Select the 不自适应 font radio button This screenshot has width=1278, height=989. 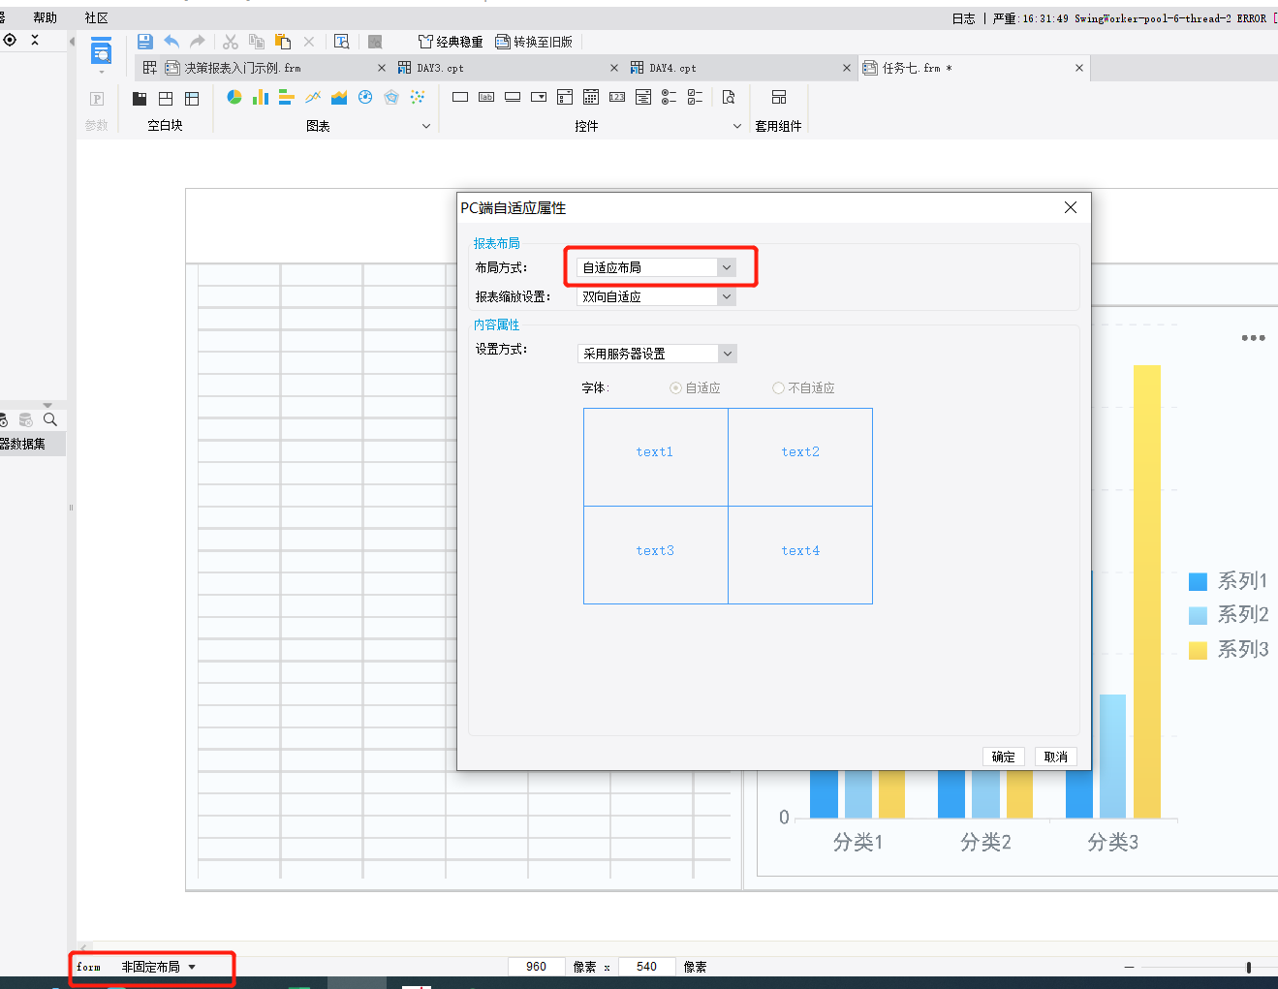778,387
